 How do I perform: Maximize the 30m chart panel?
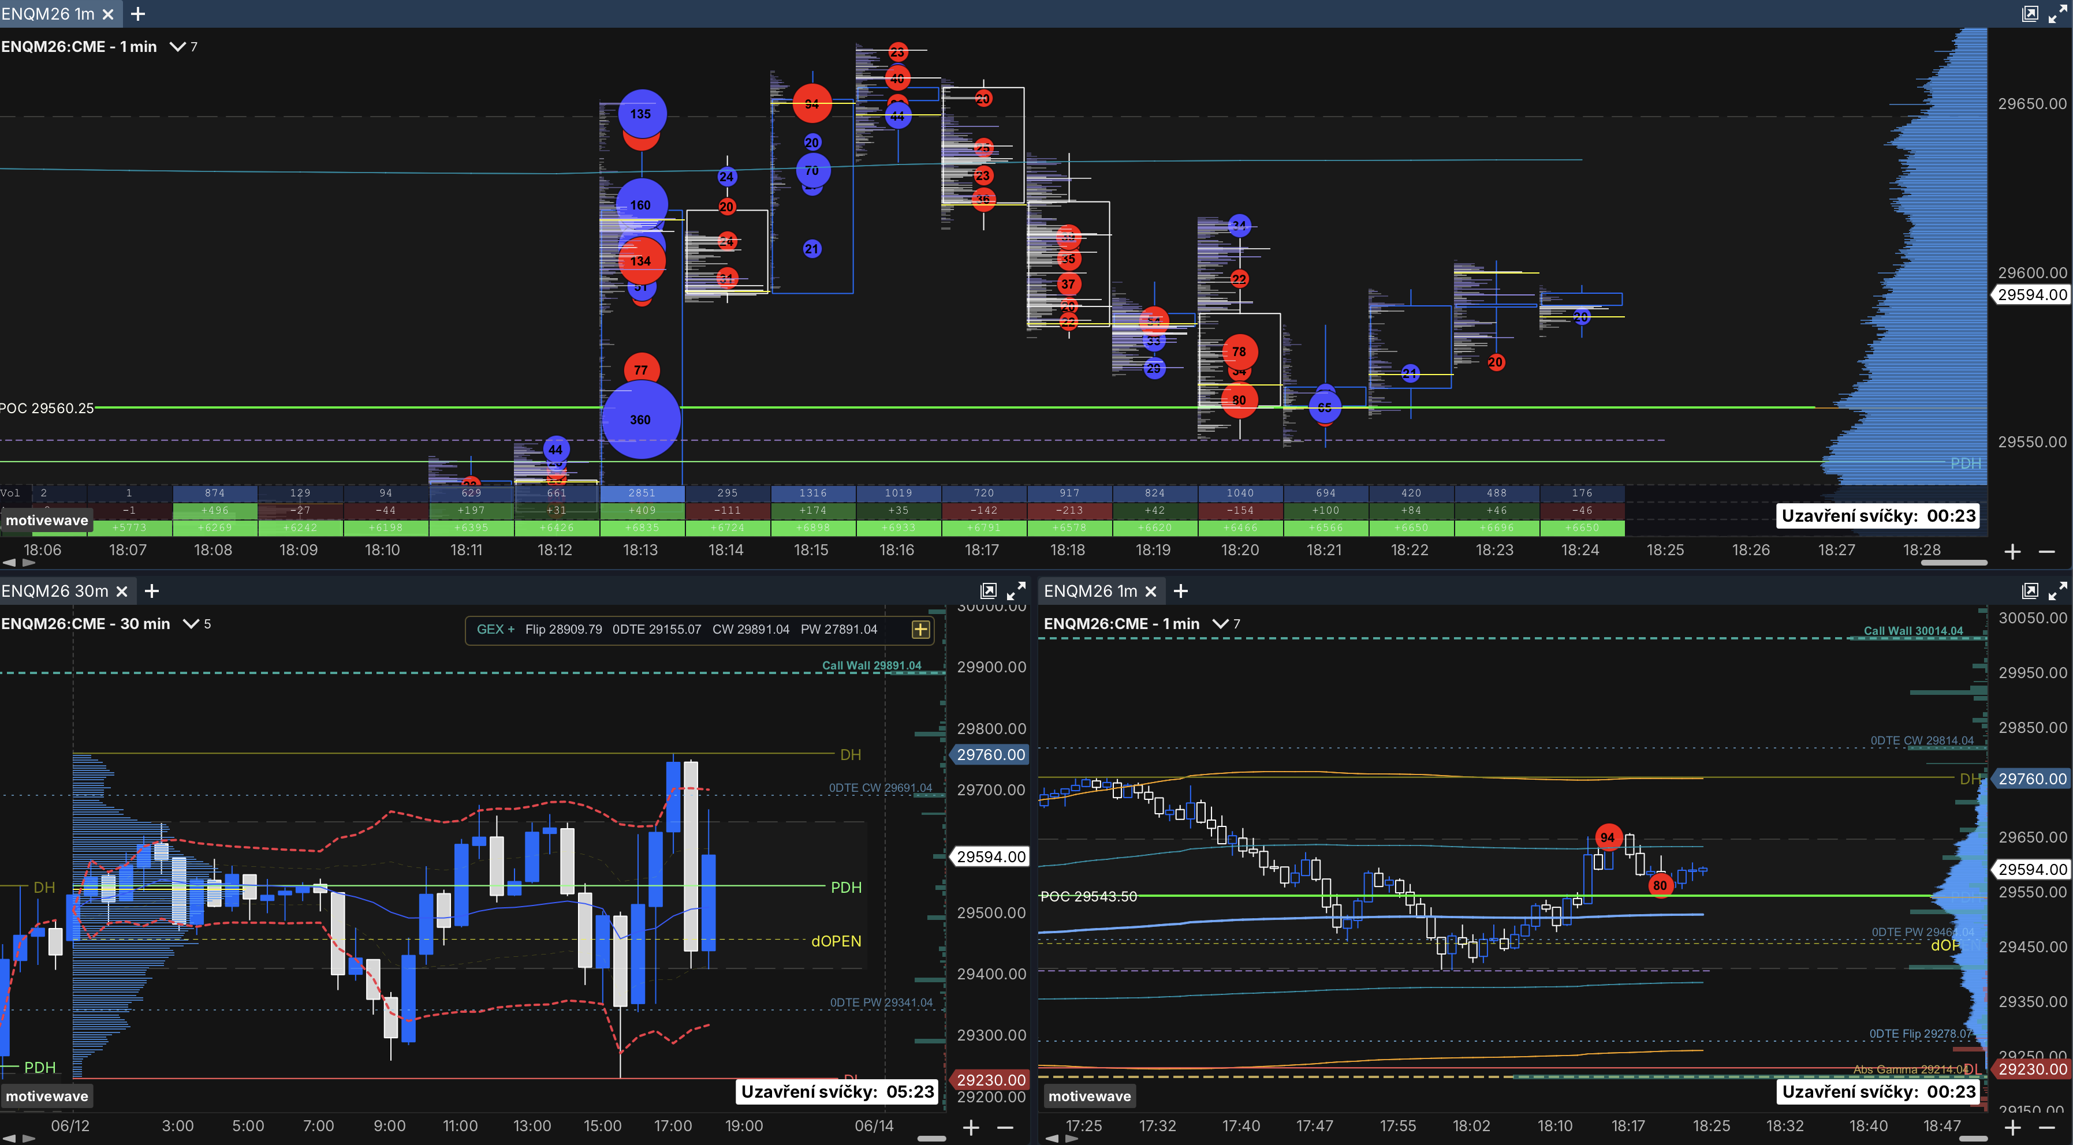click(1016, 591)
